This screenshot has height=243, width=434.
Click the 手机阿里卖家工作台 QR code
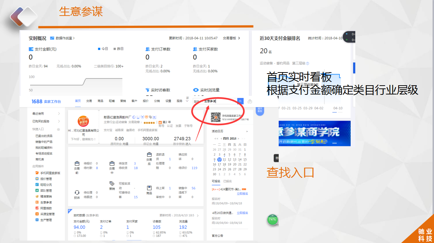[x=216, y=117]
